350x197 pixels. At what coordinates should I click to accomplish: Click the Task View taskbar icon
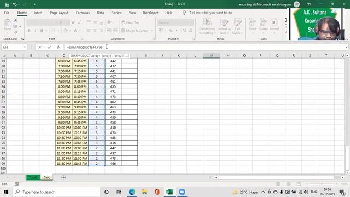tap(119, 192)
